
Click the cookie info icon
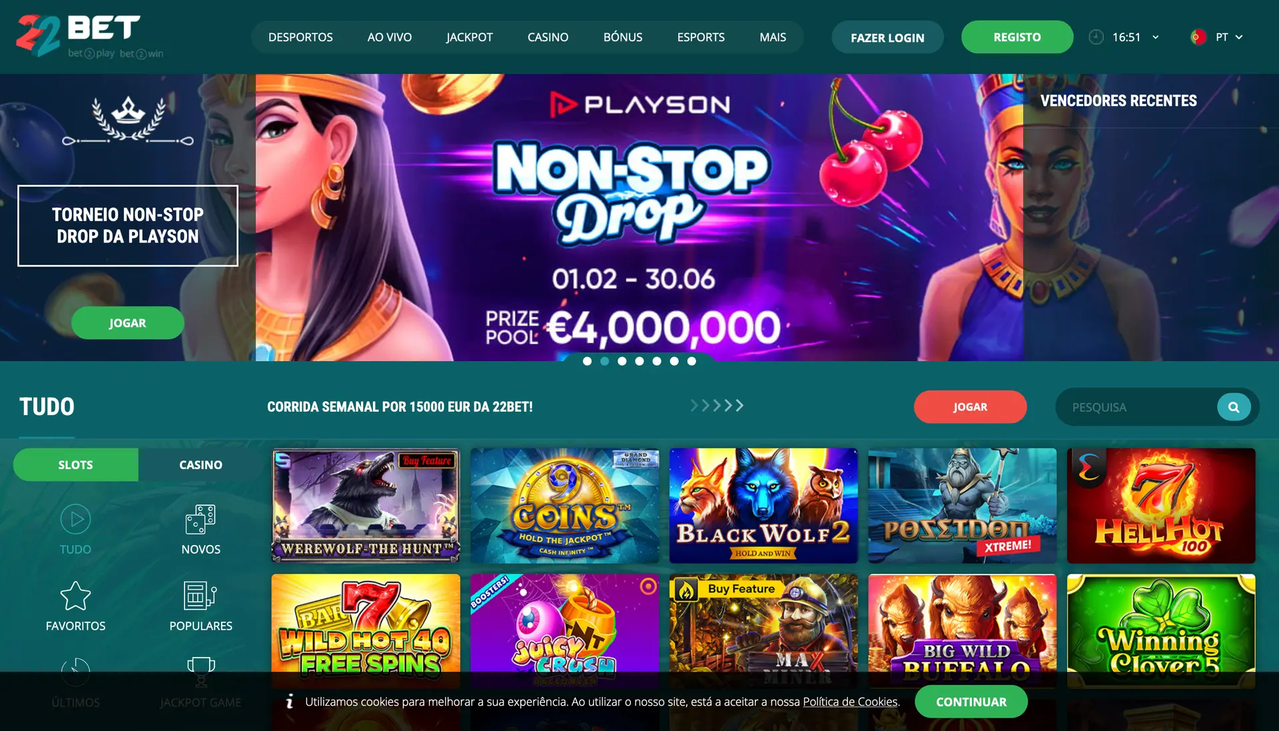click(x=289, y=702)
